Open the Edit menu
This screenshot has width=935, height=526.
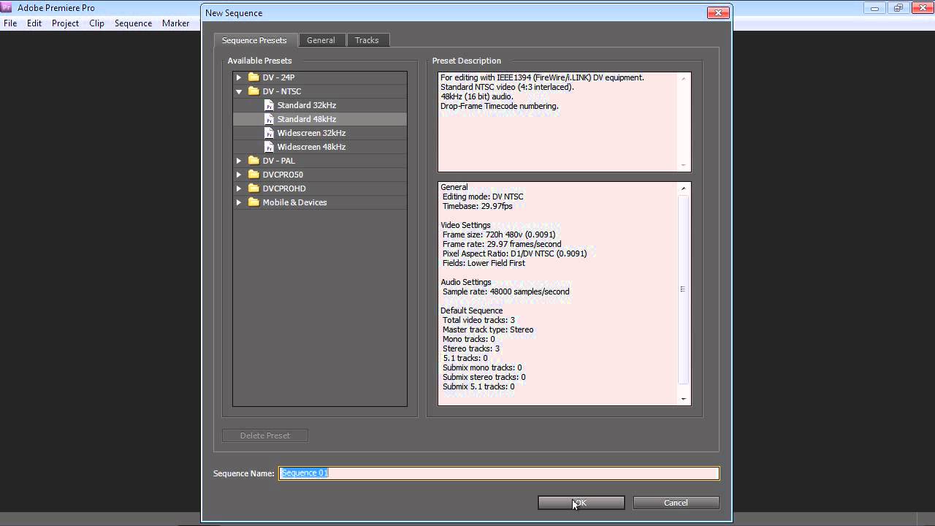click(34, 23)
